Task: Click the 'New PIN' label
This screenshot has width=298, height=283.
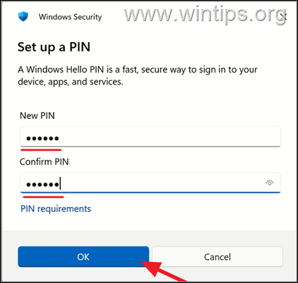Action: tap(37, 115)
